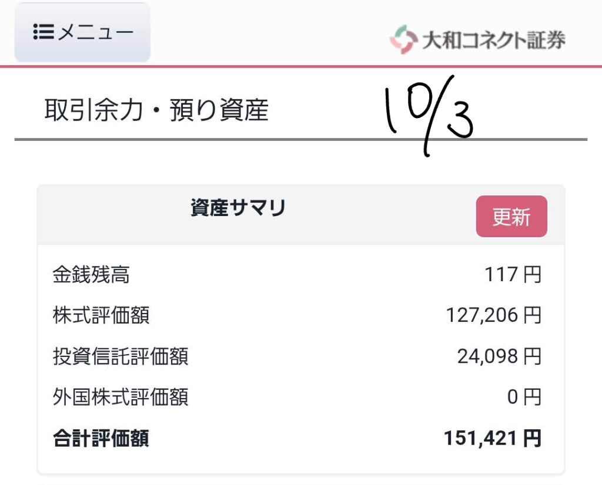Select the 金銭残高 row label
602x485 pixels.
click(91, 275)
